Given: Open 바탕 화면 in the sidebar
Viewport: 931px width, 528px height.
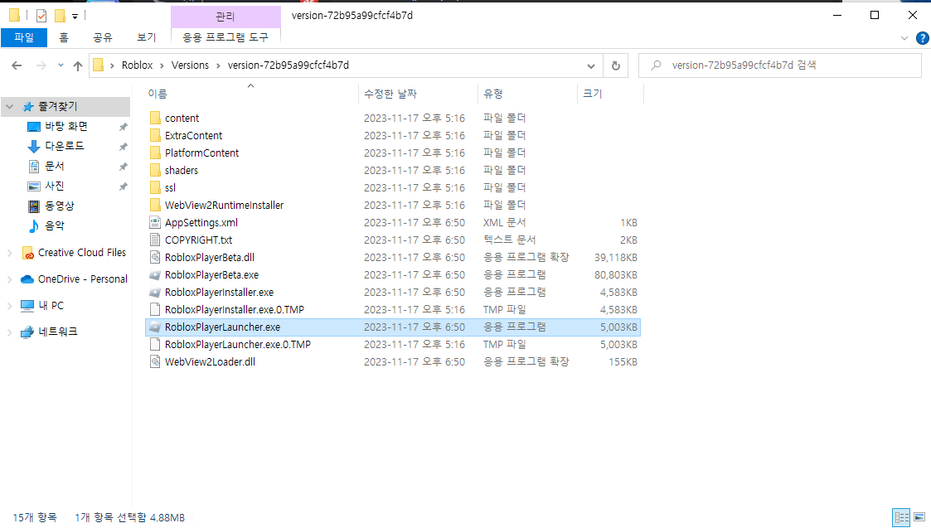Looking at the screenshot, I should [65, 127].
